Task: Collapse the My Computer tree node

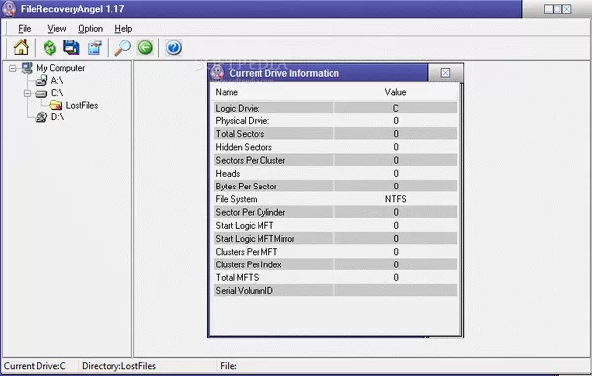Action: point(13,68)
